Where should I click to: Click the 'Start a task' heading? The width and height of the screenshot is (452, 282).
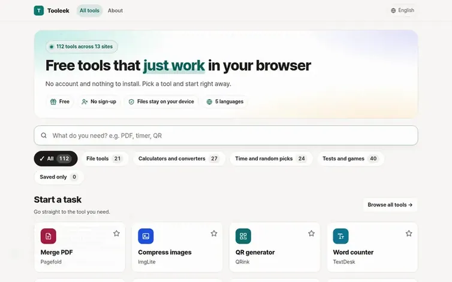point(58,199)
